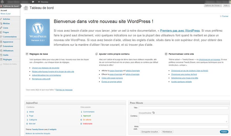Image resolution: width=231 pixels, height=136 pixels.
Task: Click the Réglages settings icon in sidebar
Action: [1, 59]
